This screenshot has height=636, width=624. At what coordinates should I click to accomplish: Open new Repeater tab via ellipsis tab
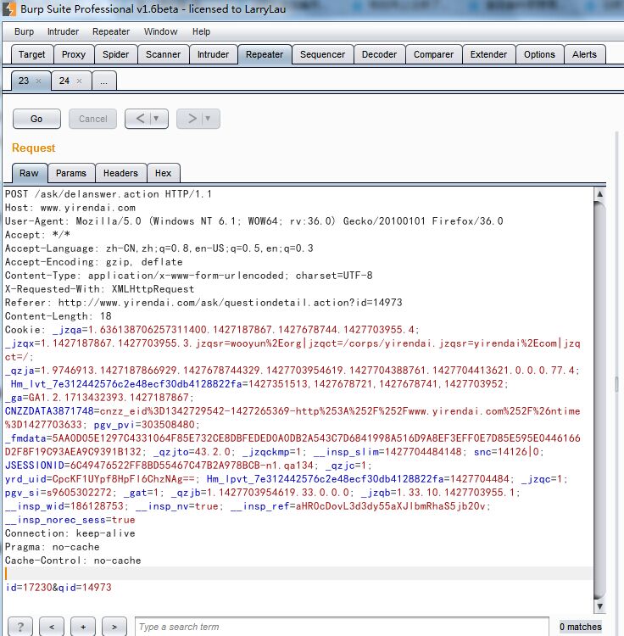click(104, 81)
